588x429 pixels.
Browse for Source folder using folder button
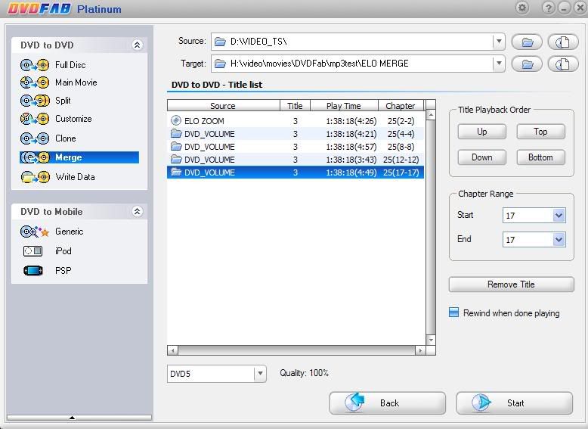pyautogui.click(x=528, y=42)
